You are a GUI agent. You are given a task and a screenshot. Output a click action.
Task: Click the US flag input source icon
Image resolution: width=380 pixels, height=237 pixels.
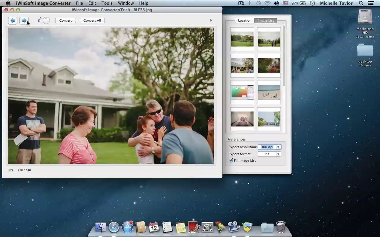(285, 3)
